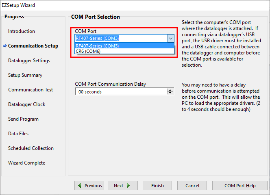Select the Scheduled Collection step
Screen dimensions: 270x195
(31, 148)
